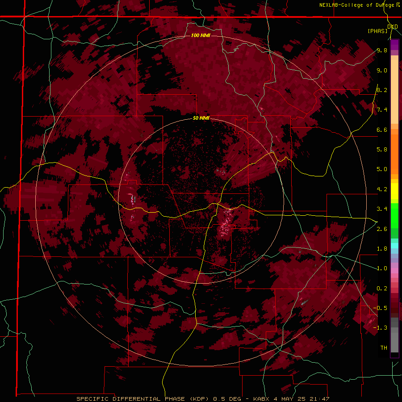Image resolution: width=402 pixels, height=402 pixels.
Task: Click the 9.0 value on the color scale
Action: [382, 70]
